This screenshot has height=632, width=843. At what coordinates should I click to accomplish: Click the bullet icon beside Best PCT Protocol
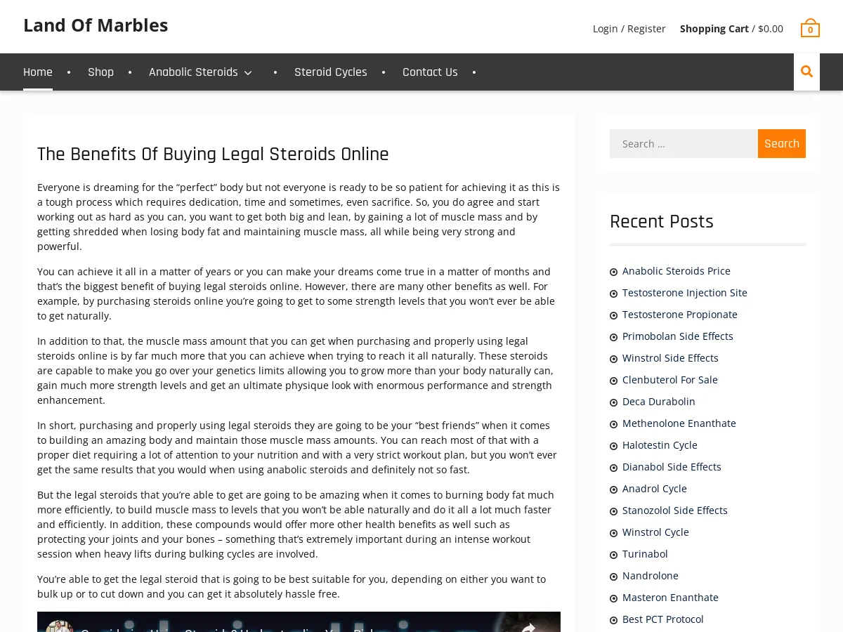(613, 619)
